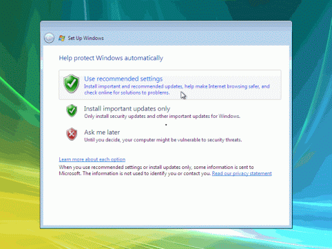Open Read our privacy statement link
This screenshot has height=249, width=332.
tap(242, 173)
